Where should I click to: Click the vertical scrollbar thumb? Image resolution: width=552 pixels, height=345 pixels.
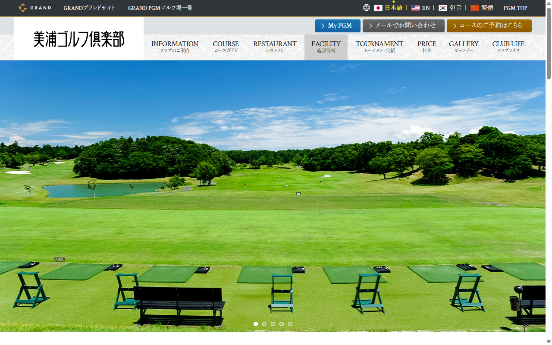pos(549,43)
